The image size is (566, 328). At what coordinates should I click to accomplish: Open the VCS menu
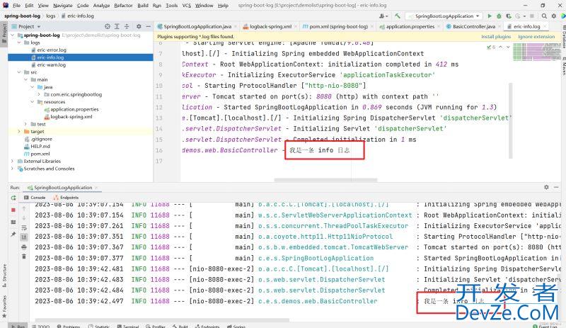(187, 6)
